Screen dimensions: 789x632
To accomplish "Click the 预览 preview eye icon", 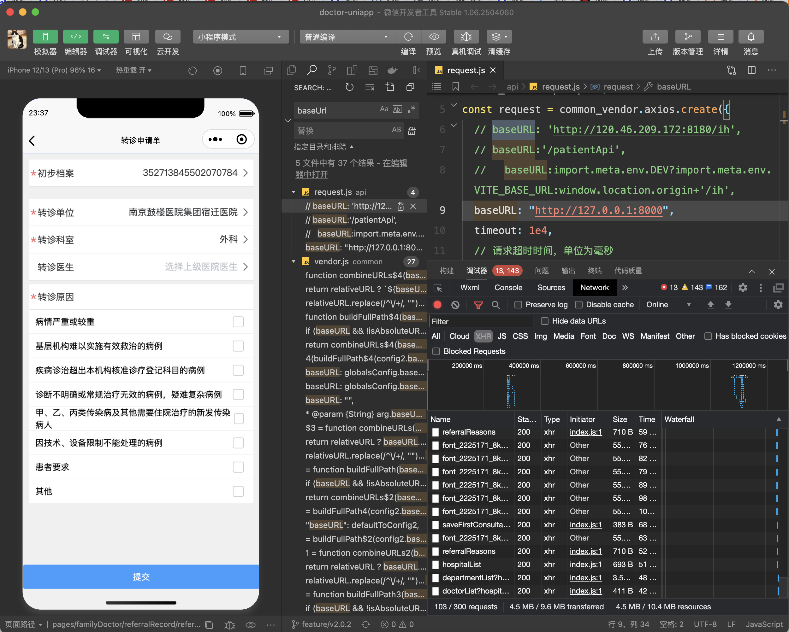I will [x=434, y=37].
